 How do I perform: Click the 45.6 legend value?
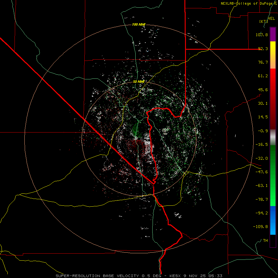[263, 90]
